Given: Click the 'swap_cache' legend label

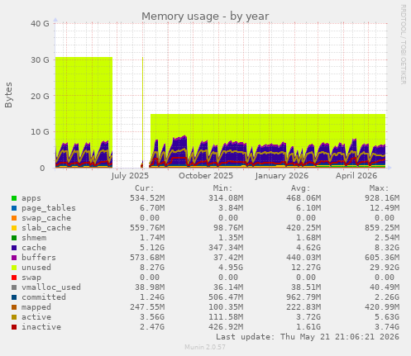Looking at the screenshot, I should click(x=46, y=218).
